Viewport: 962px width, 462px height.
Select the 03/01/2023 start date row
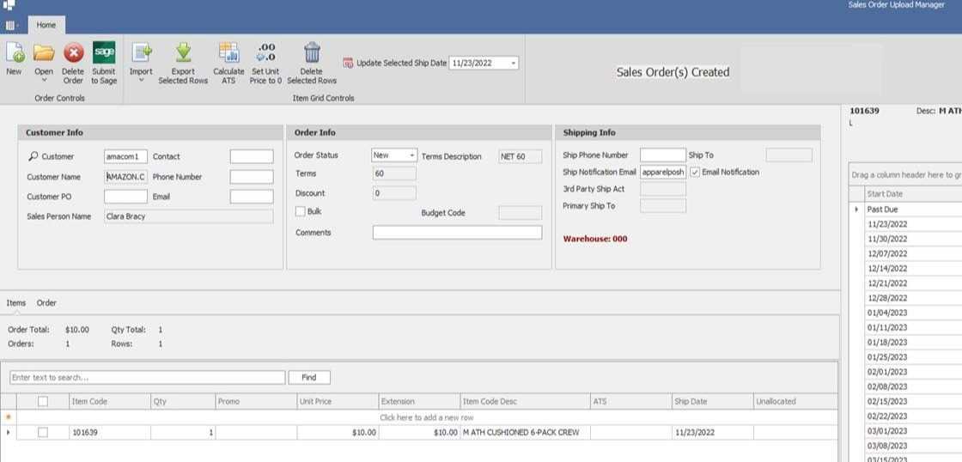click(x=913, y=431)
